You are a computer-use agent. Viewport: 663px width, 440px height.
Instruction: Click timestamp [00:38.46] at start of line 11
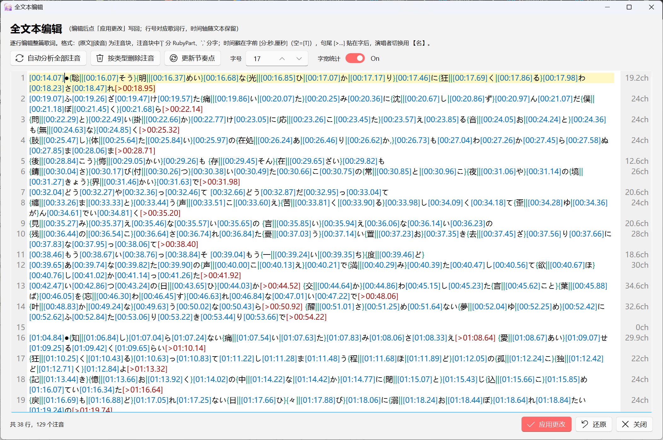pos(47,254)
